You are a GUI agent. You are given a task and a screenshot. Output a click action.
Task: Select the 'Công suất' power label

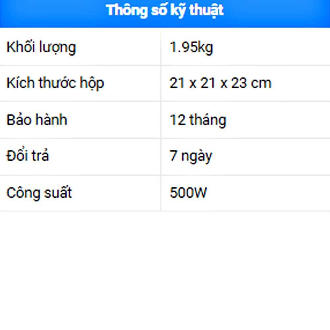39,193
